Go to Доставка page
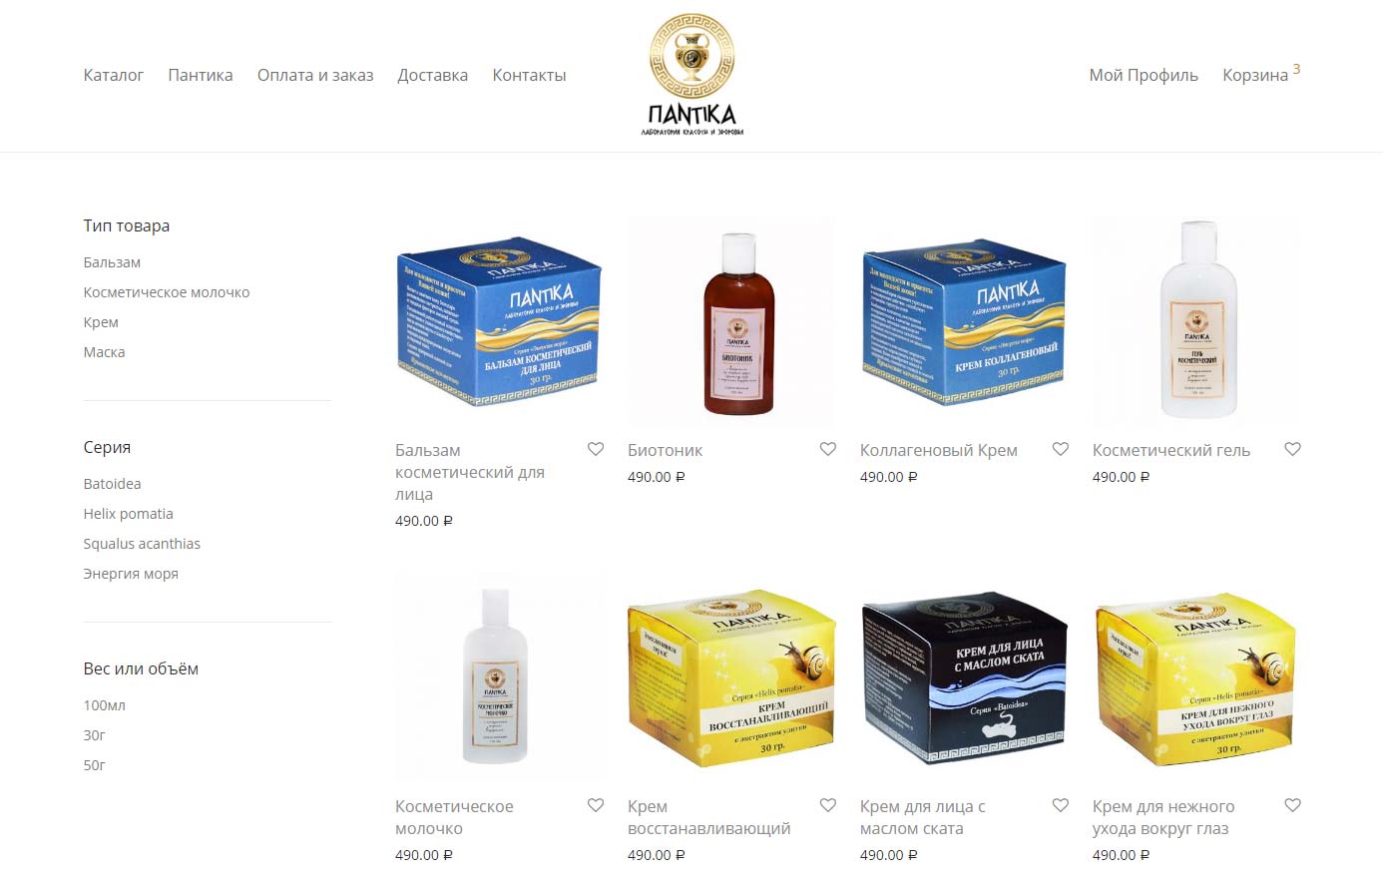The image size is (1383, 880). pos(433,75)
